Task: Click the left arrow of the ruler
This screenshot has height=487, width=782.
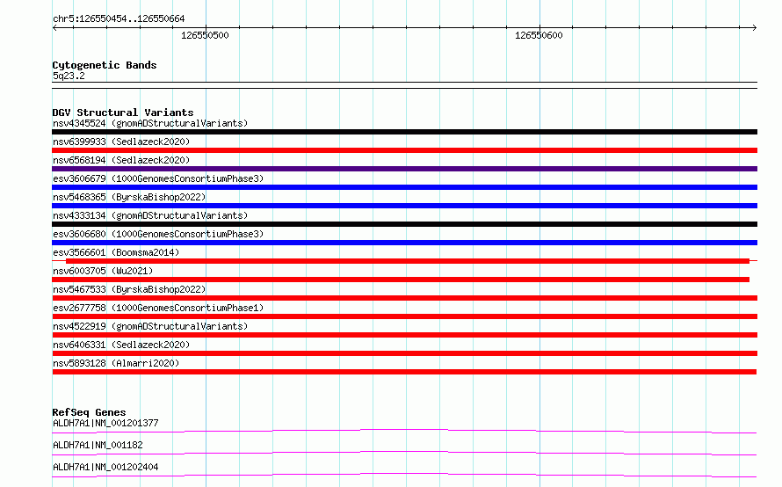Action: pos(54,27)
